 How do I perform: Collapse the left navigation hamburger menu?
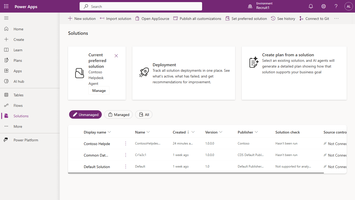click(x=6, y=18)
